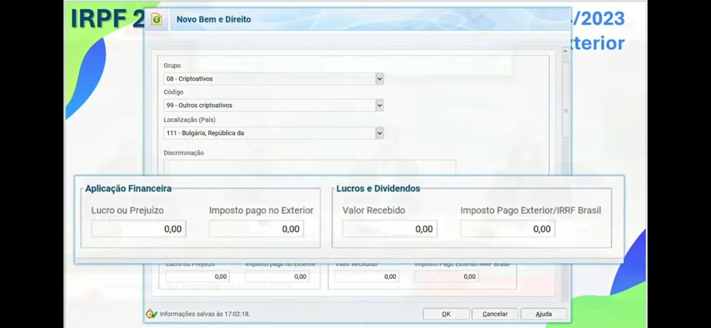Viewport: 711px width, 328px height.
Task: Click the magnified Lucro ou Prejuízo value field
Action: click(138, 229)
